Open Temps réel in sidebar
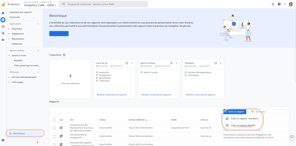This screenshot has width=296, height=146. (x=15, y=17)
